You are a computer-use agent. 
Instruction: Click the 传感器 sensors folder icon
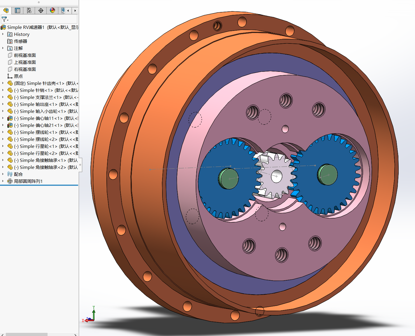click(x=10, y=41)
